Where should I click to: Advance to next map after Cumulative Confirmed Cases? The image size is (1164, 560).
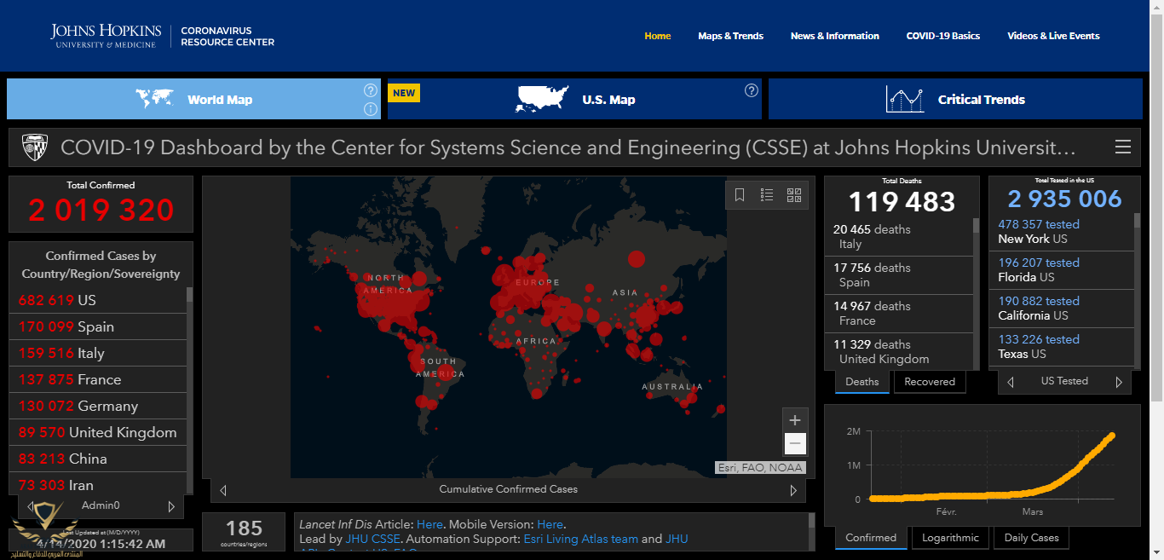pos(793,490)
